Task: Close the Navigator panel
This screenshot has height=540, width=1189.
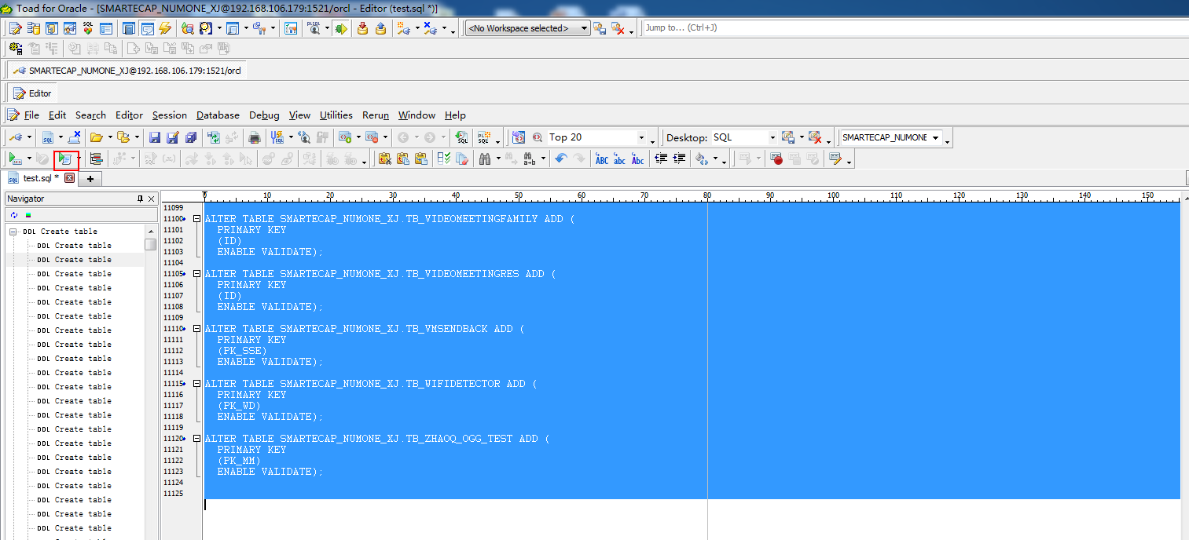Action: (152, 199)
